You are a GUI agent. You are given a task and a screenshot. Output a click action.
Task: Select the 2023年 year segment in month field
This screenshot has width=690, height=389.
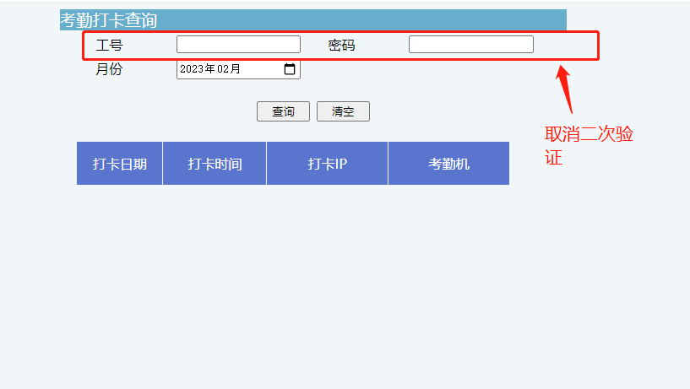coord(197,69)
